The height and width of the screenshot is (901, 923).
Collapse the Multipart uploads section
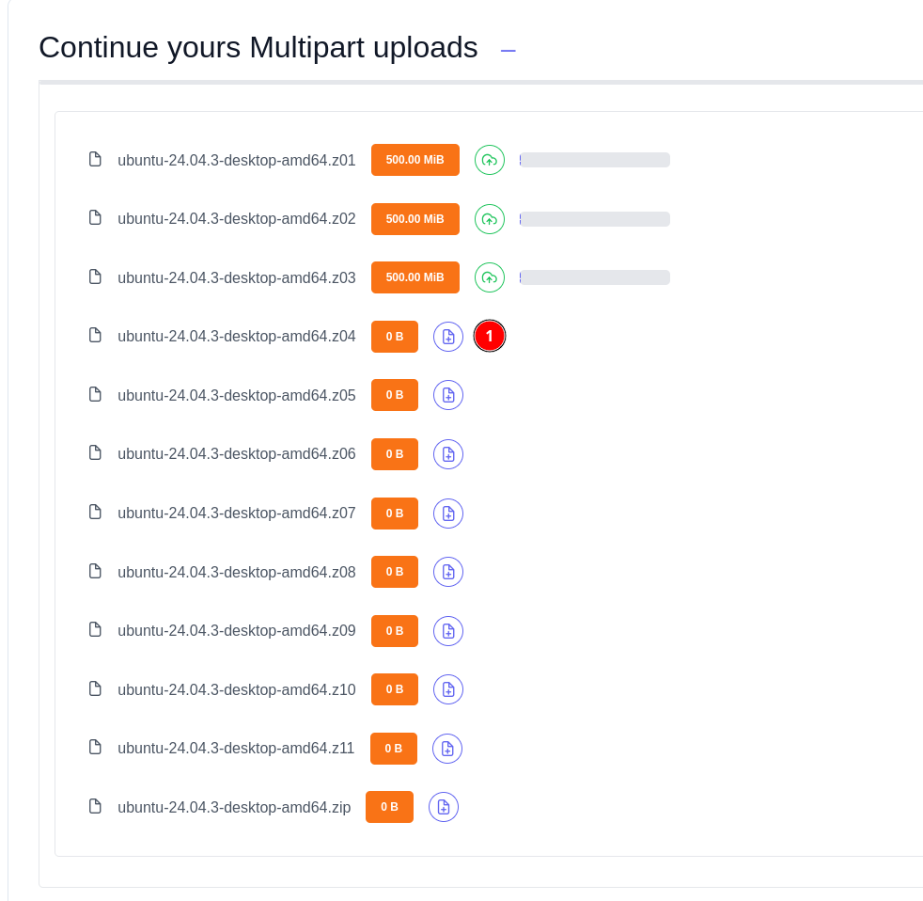[508, 50]
